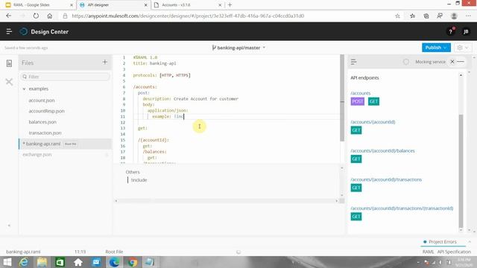Close the Mocking service panel X
The height and width of the screenshot is (268, 477).
point(452,62)
